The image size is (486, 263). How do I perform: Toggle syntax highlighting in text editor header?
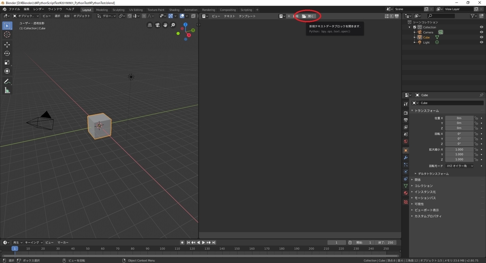(x=397, y=16)
